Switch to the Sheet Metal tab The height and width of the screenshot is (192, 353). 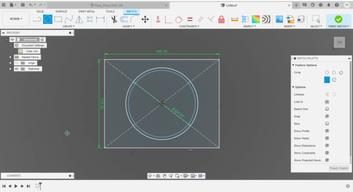click(x=86, y=11)
